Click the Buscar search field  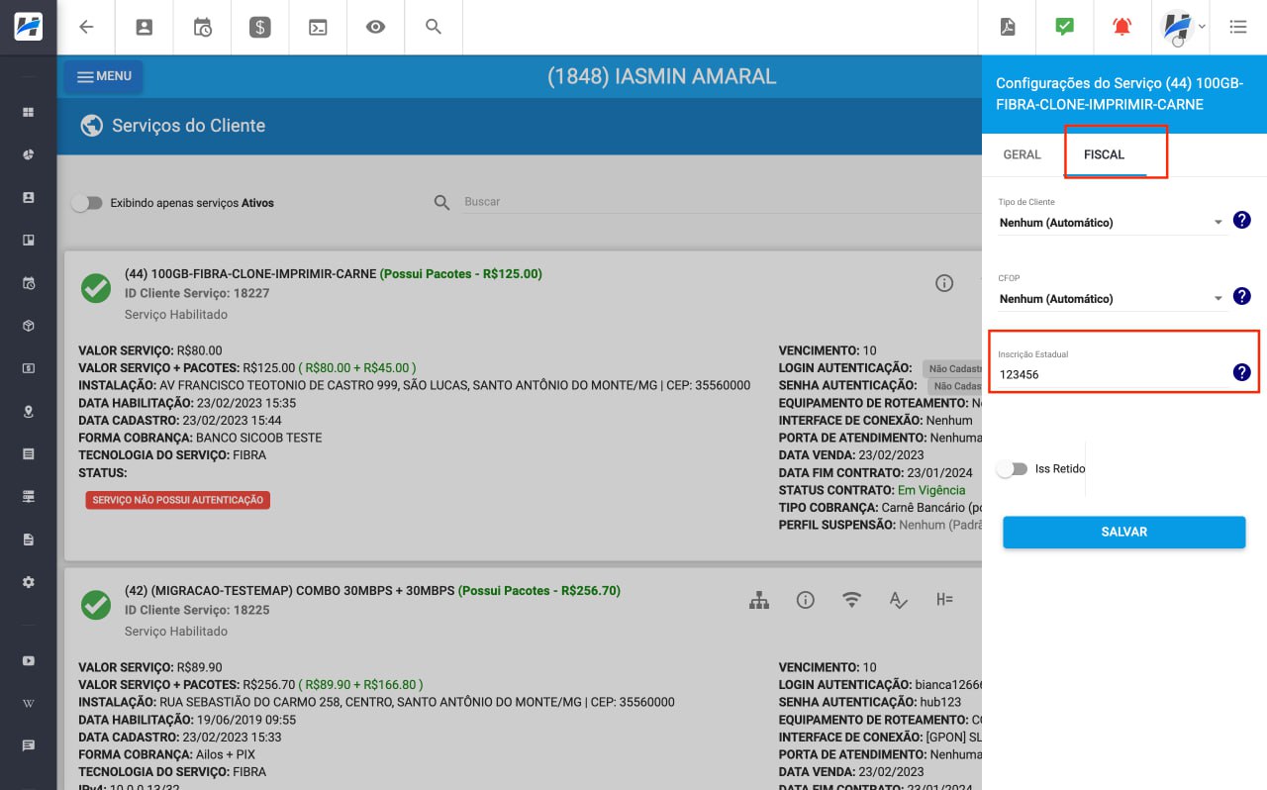click(x=723, y=202)
